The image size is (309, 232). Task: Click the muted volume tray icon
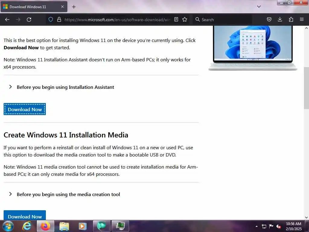(279, 226)
